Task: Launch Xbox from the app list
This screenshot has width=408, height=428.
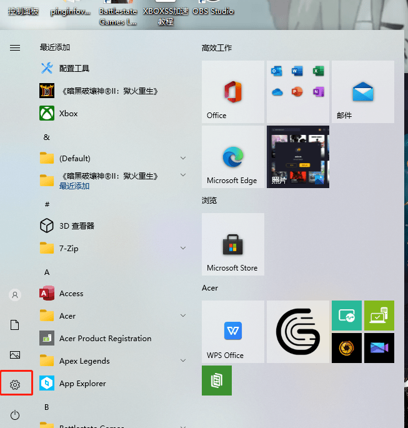Action: pos(68,114)
